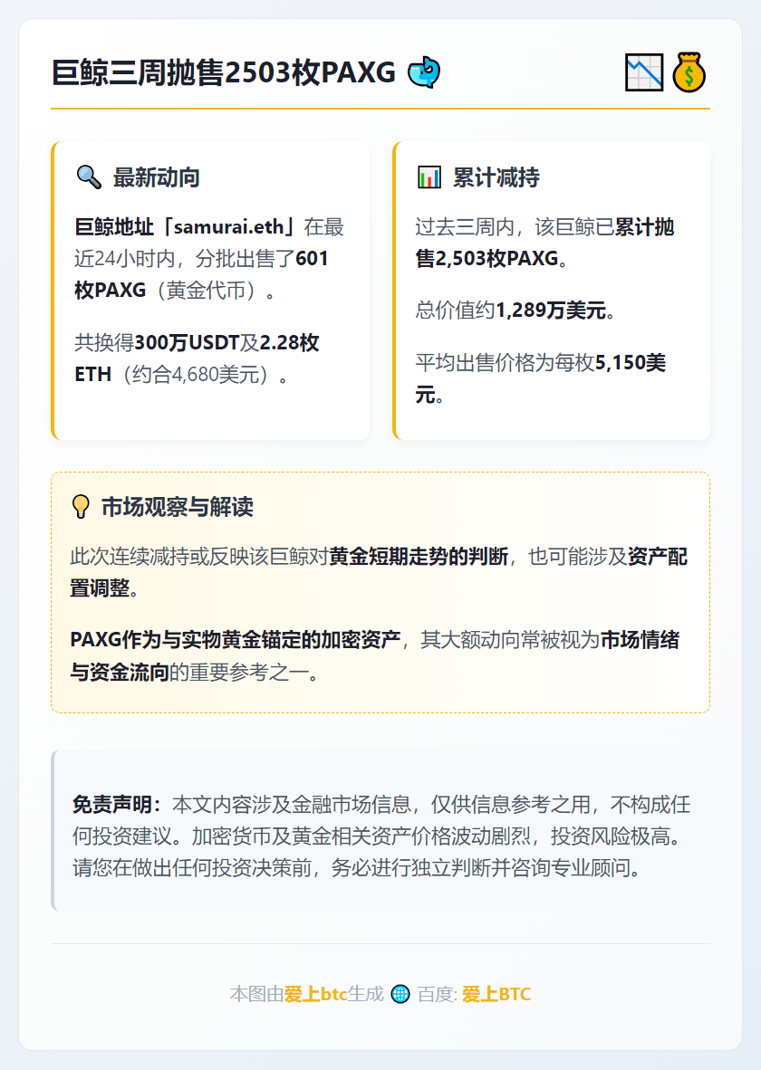
Task: Click the text 枚PAXG（黄金代币）
Action: pyautogui.click(x=168, y=291)
